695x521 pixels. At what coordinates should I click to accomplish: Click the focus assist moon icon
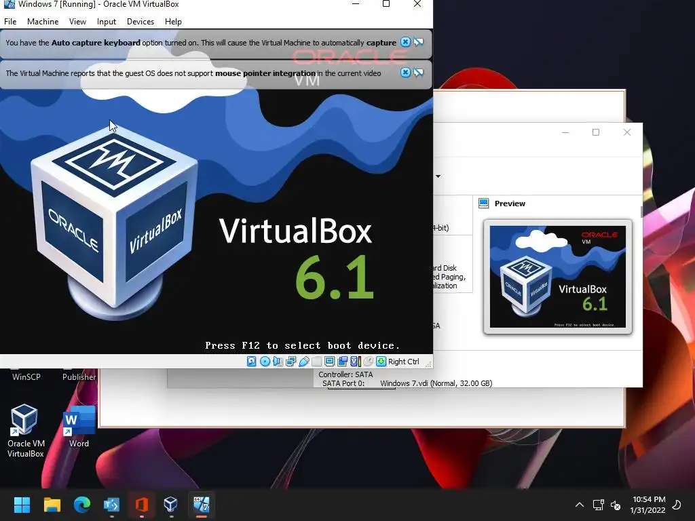[x=677, y=505]
